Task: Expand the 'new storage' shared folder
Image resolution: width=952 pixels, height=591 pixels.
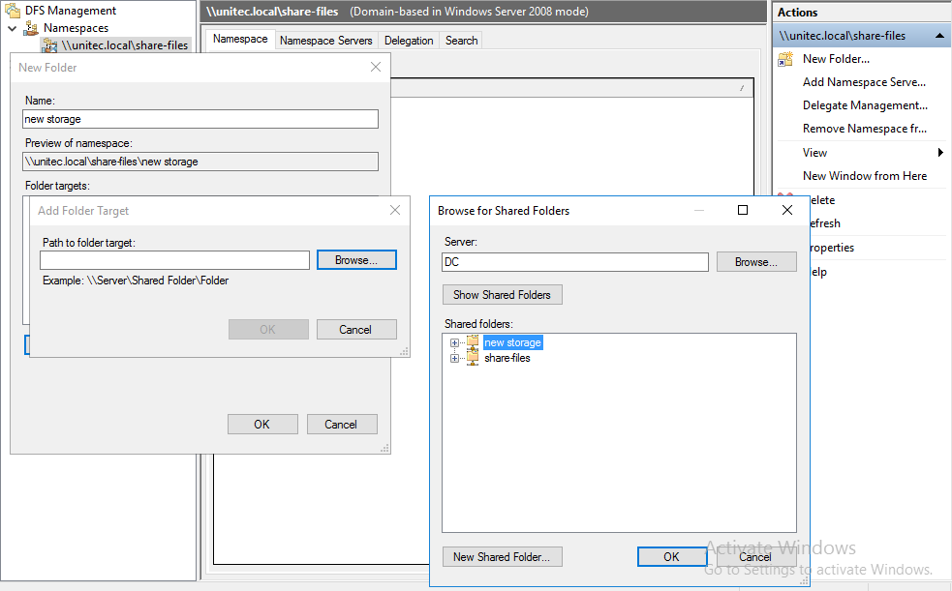Action: pyautogui.click(x=454, y=342)
